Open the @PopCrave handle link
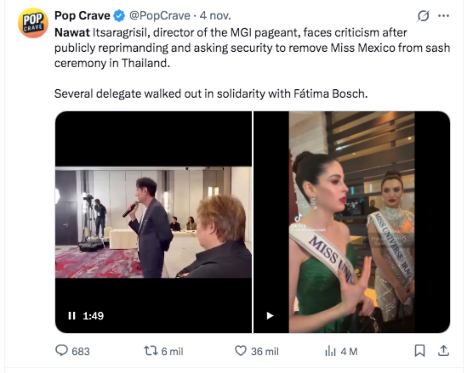 (160, 16)
